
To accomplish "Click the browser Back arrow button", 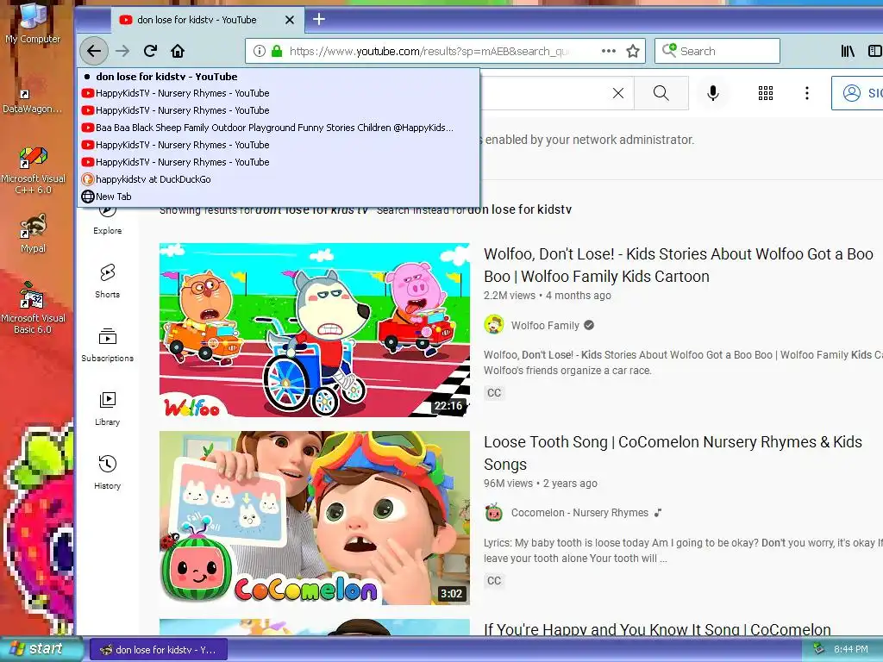I will point(93,51).
